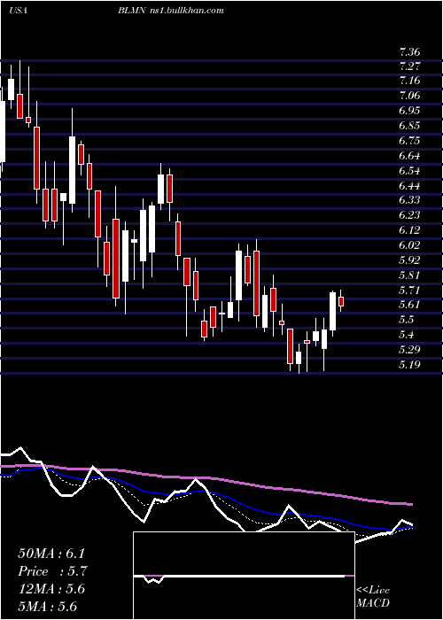443x620 pixels.
Task: Click the 5.61 price axis label
Action: (409, 305)
